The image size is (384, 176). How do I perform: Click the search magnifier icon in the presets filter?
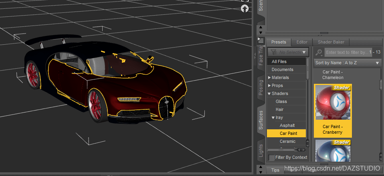click(319, 52)
